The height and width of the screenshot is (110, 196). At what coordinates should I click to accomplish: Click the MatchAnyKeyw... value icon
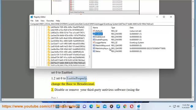coord(94,48)
